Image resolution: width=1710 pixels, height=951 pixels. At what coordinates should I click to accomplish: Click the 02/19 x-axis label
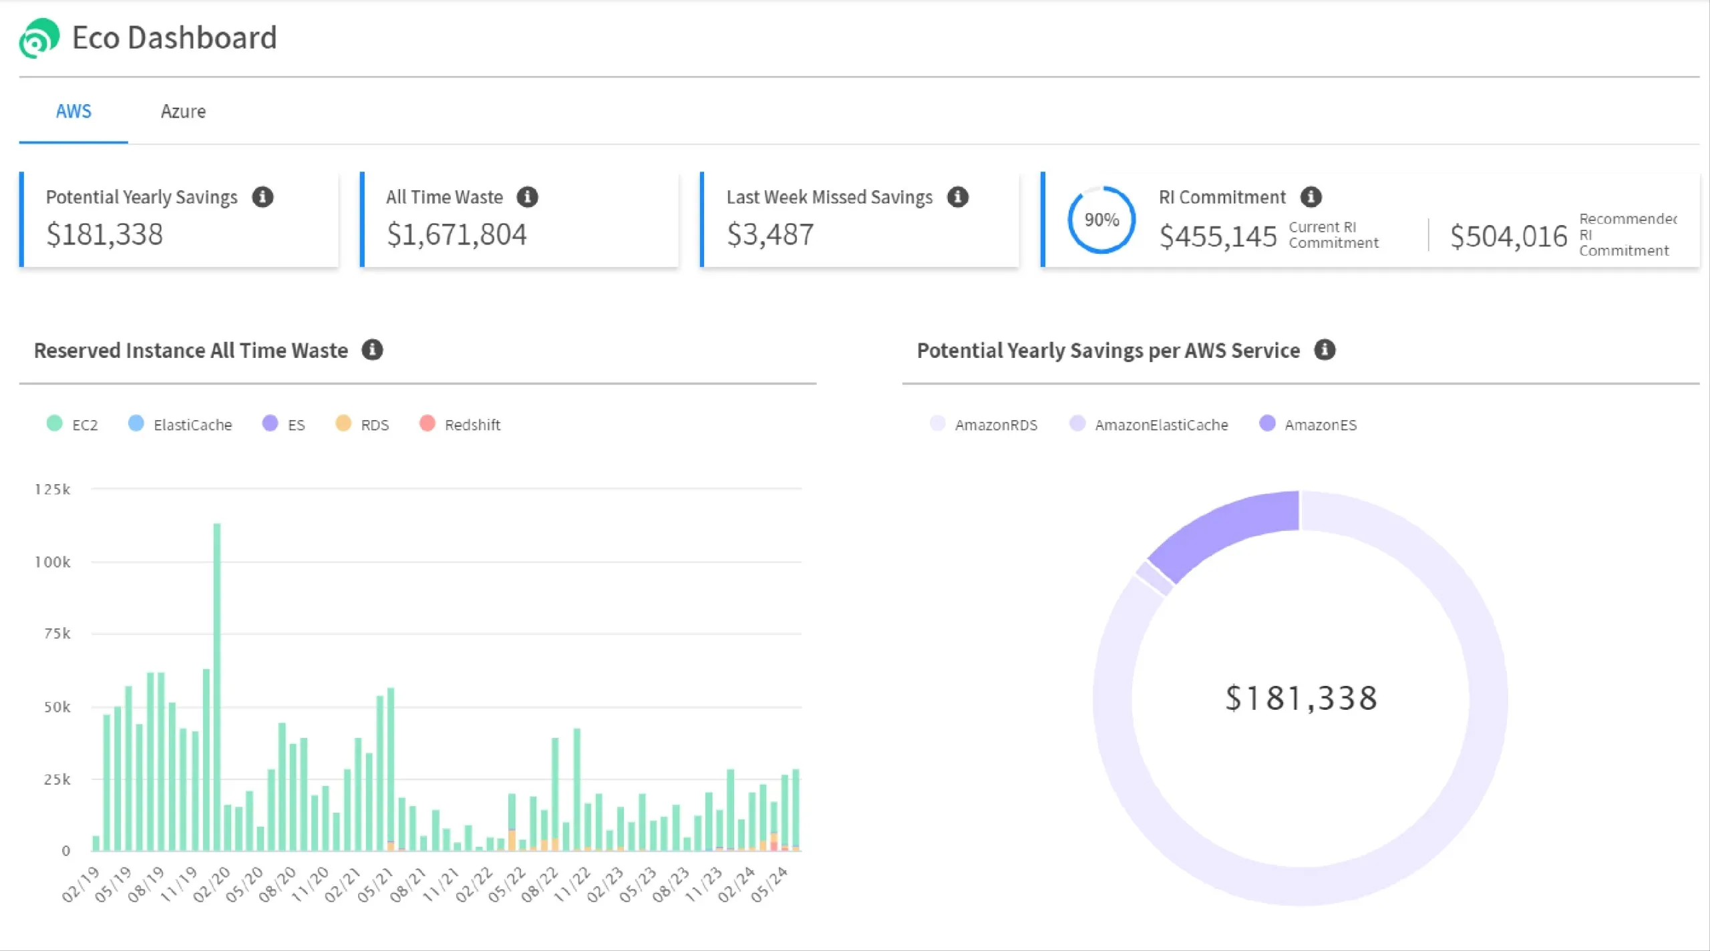(x=80, y=884)
